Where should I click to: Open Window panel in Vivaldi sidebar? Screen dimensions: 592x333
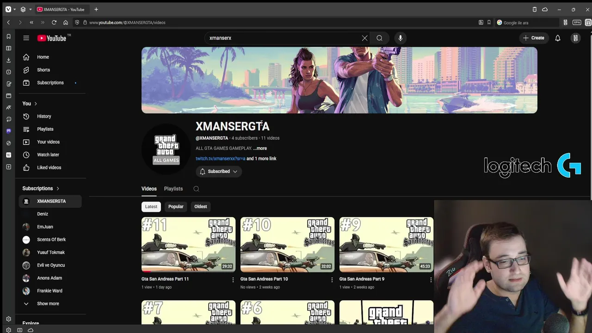tap(8, 96)
